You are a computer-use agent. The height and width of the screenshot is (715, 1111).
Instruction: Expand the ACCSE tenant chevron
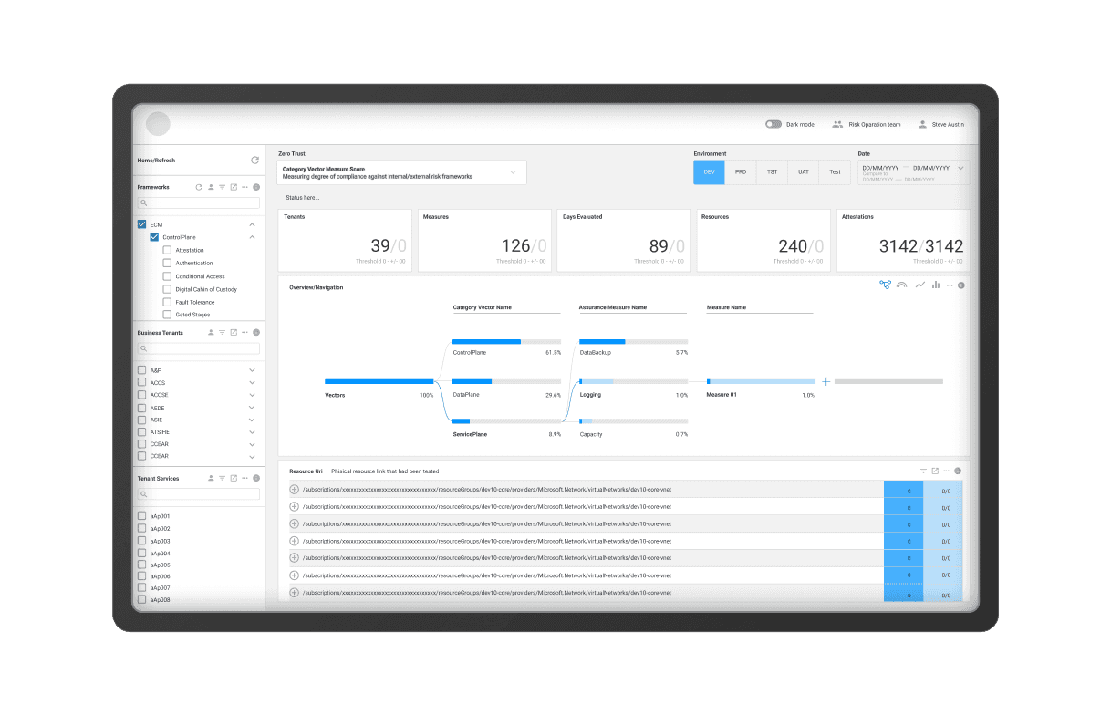pyautogui.click(x=252, y=395)
